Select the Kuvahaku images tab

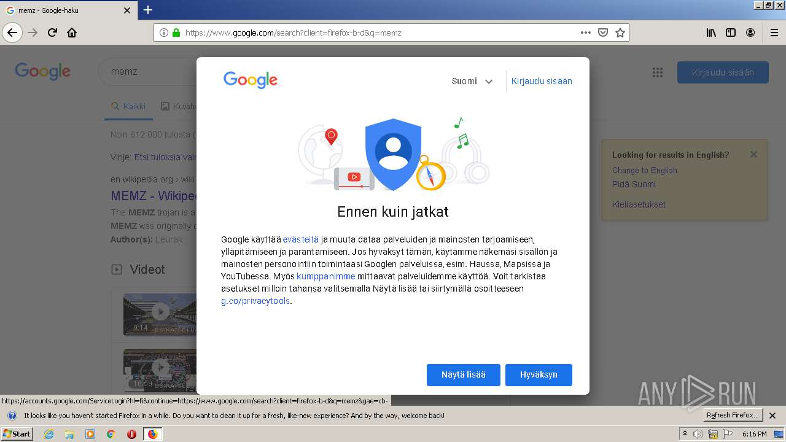click(179, 106)
